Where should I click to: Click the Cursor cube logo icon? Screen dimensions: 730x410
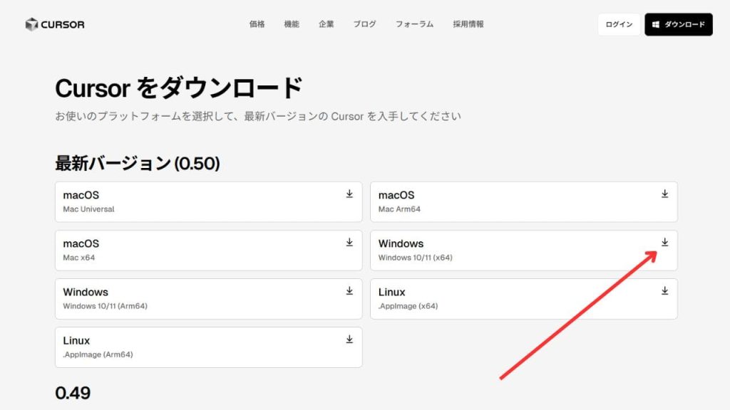31,24
